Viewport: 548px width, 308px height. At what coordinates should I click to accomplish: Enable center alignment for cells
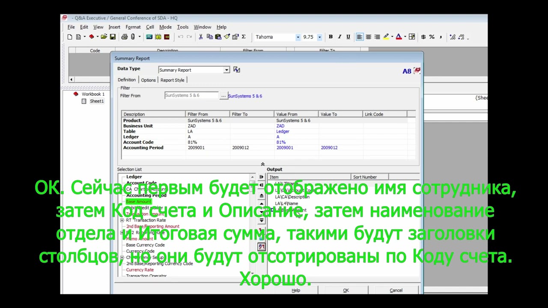(368, 37)
